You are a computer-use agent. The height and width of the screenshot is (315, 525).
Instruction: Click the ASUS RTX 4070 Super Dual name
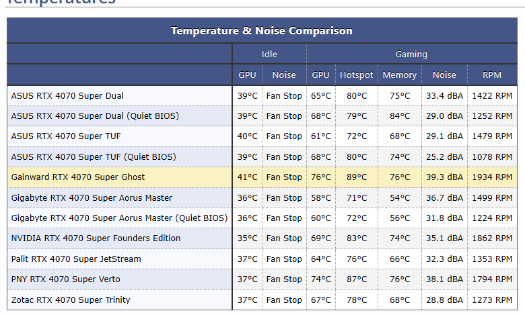point(67,96)
